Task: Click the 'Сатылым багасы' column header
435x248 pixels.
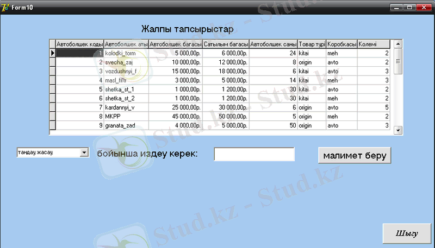Action: 226,44
